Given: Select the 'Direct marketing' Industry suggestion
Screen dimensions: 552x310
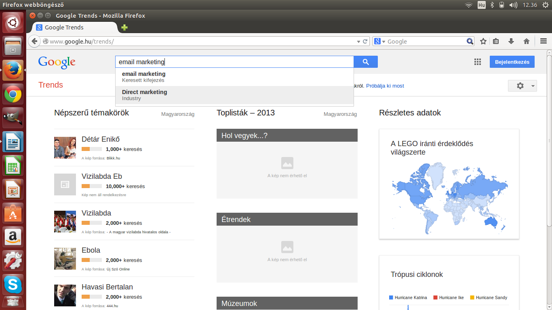Looking at the screenshot, I should click(x=234, y=95).
